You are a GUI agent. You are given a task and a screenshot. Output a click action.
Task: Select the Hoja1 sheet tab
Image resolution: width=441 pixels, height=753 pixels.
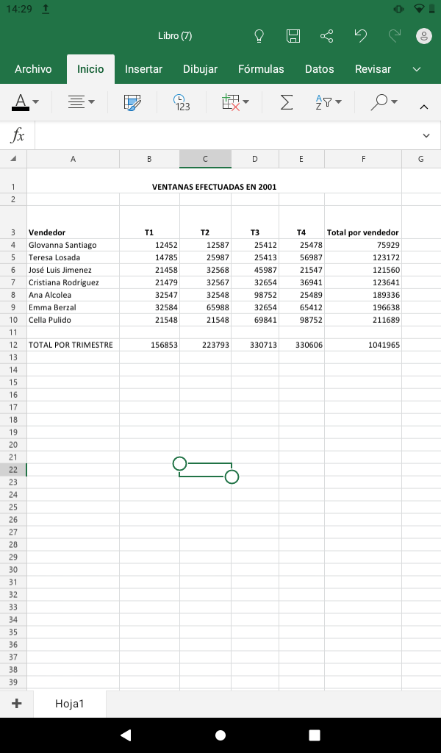point(70,704)
